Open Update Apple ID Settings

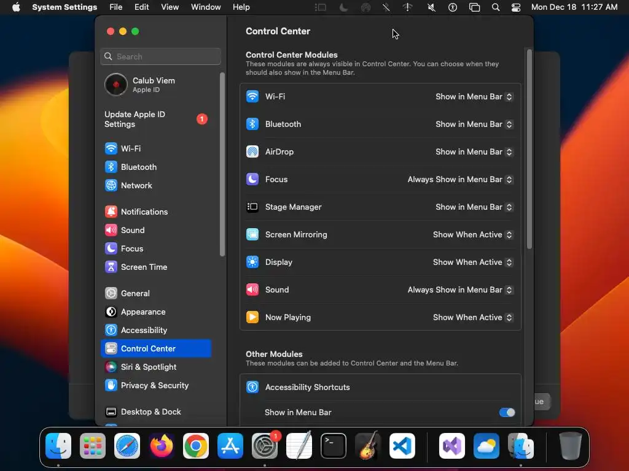click(155, 120)
